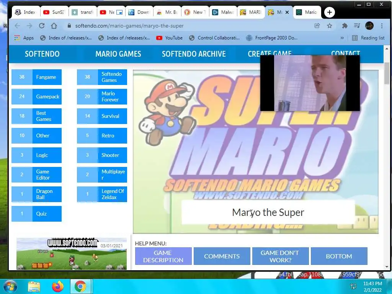Click GAME DESCRIPTION help button
The height and width of the screenshot is (294, 392).
(163, 256)
